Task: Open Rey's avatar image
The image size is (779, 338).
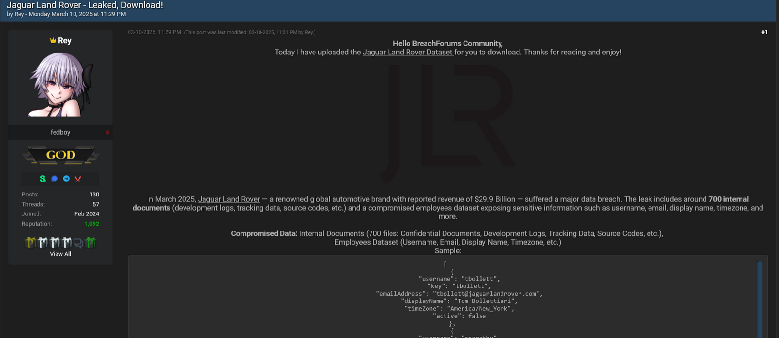Action: 60,84
